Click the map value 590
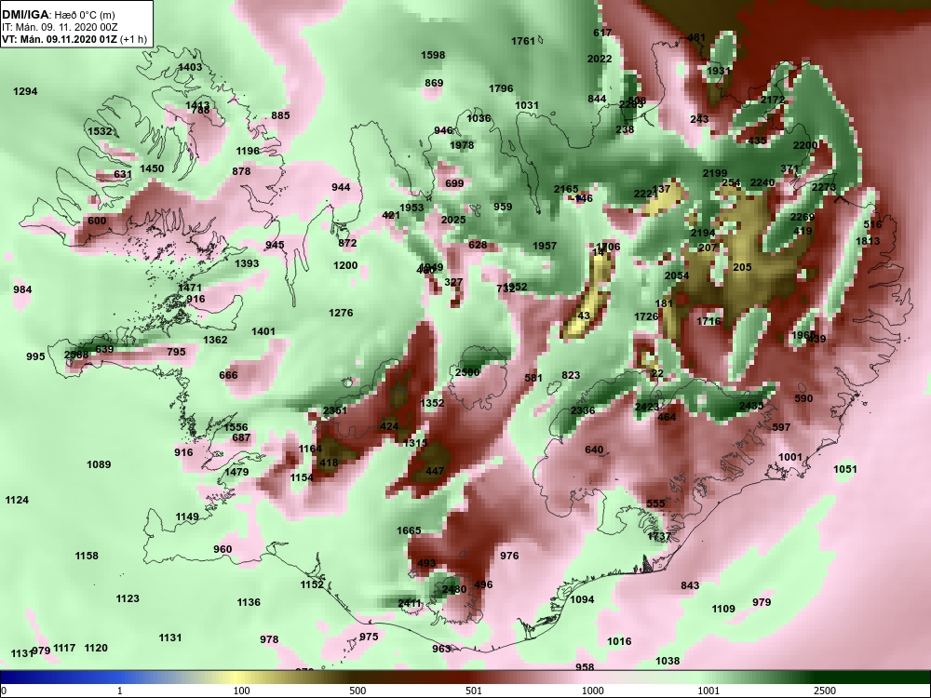931x698 pixels. [x=803, y=399]
